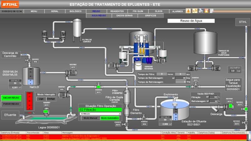Click the printer icon in toolbar

201,11
